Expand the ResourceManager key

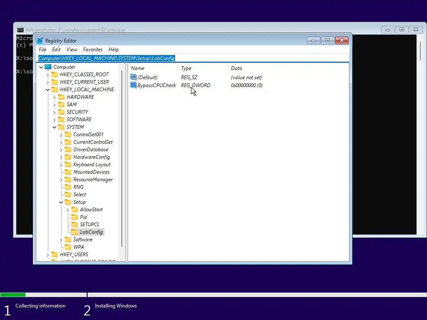61,180
